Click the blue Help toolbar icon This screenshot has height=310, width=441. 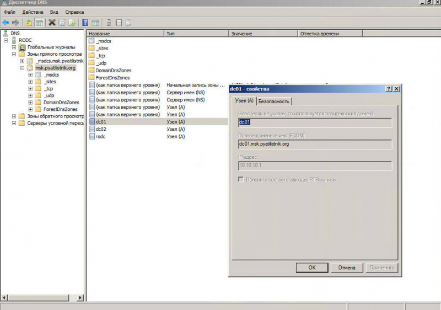85,23
